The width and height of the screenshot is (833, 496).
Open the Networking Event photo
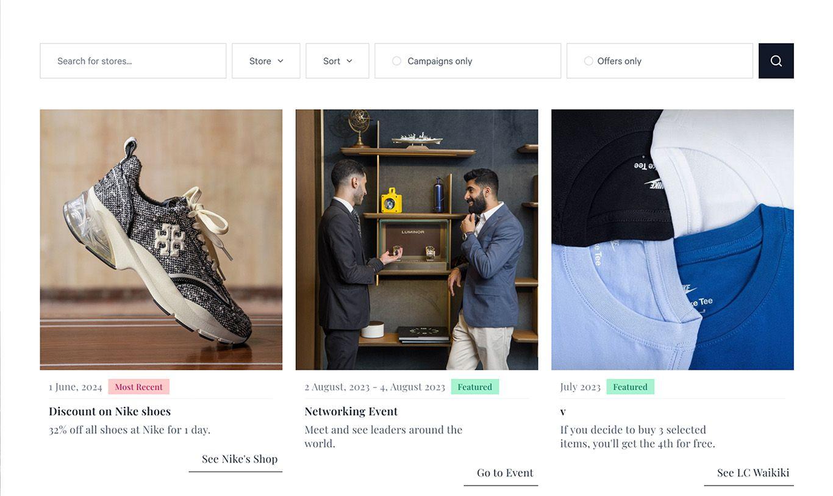pos(416,239)
